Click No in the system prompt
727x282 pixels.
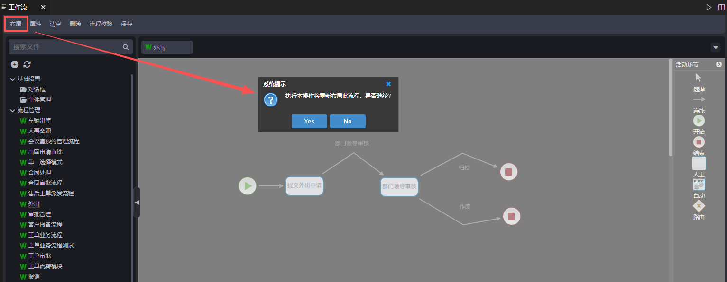tap(348, 121)
